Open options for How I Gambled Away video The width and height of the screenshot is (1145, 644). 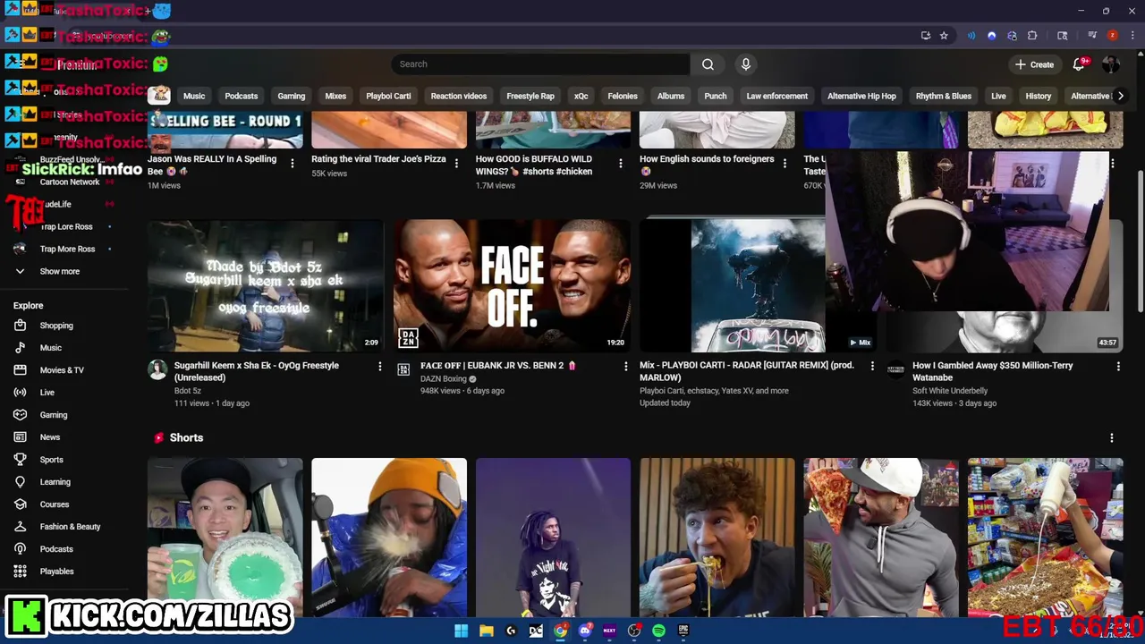[x=1118, y=367]
